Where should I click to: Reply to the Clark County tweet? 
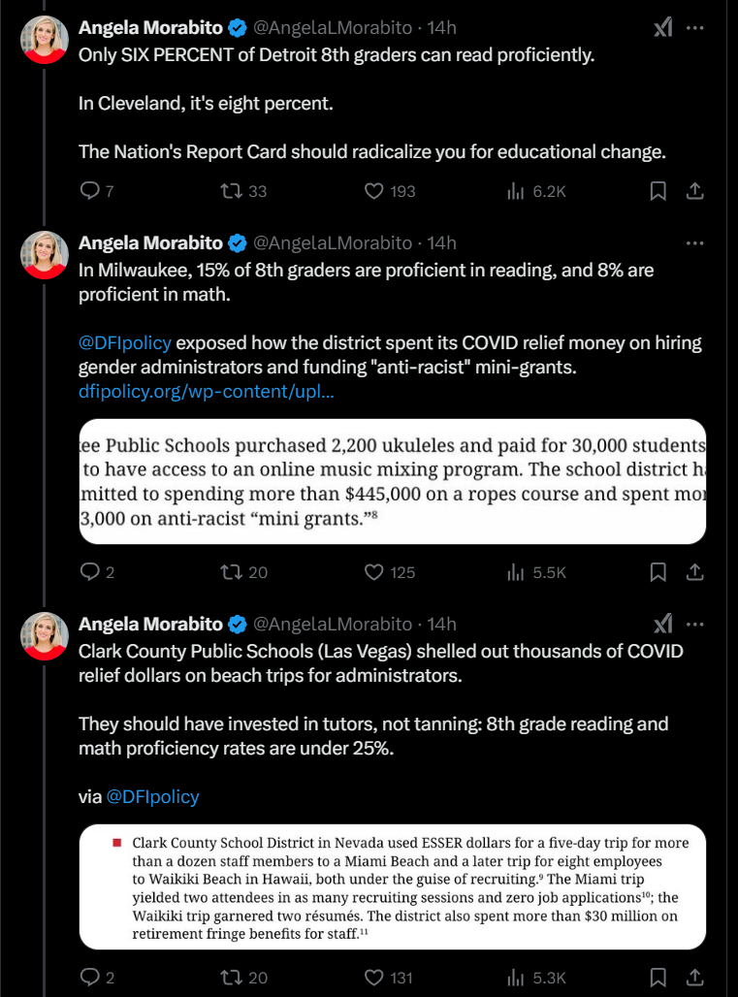coord(89,977)
